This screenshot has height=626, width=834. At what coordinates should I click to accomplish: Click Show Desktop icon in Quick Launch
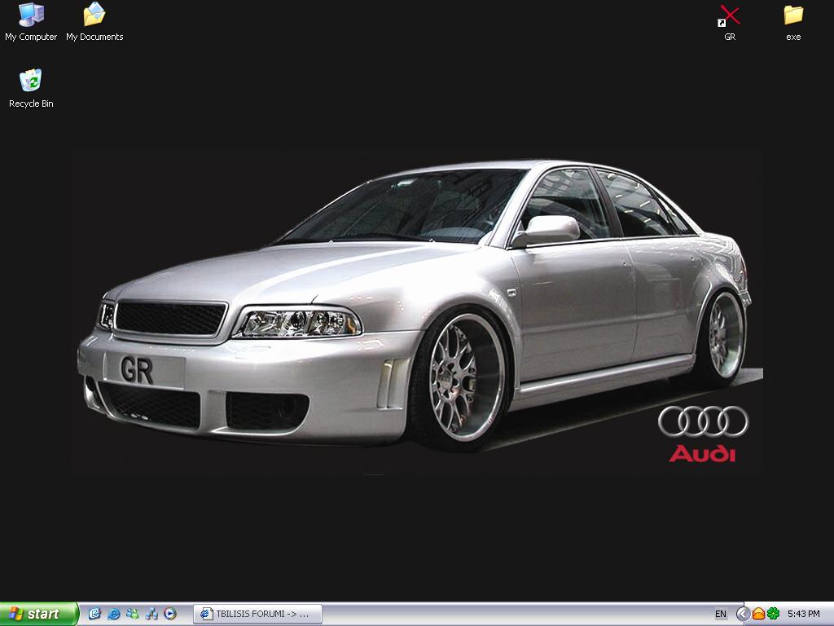click(x=94, y=614)
